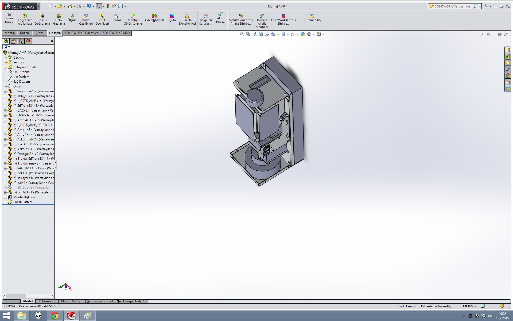Open Apply Scene icon
Viewport: 513px width, 321px height.
pos(309,34)
